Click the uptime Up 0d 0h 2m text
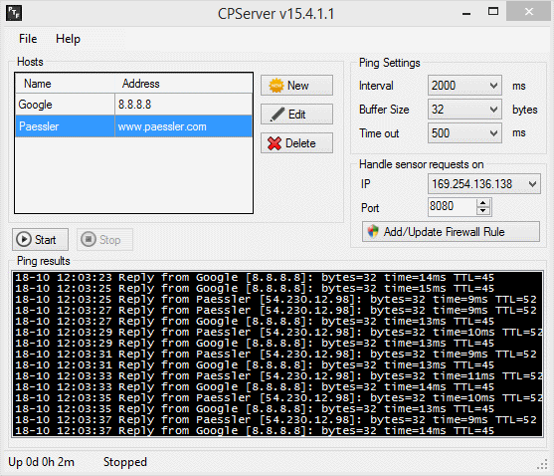554x476 pixels. [x=42, y=462]
